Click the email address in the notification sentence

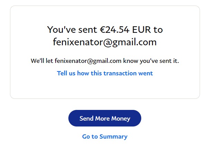click(88, 61)
